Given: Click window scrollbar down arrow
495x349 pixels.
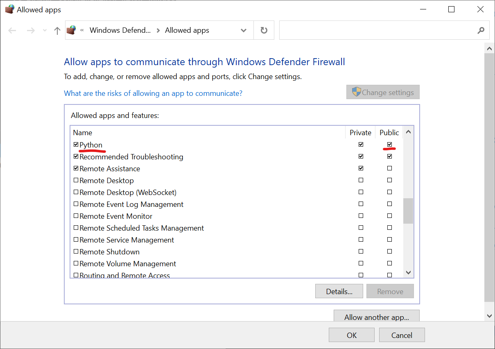Looking at the screenshot, I should (x=489, y=316).
